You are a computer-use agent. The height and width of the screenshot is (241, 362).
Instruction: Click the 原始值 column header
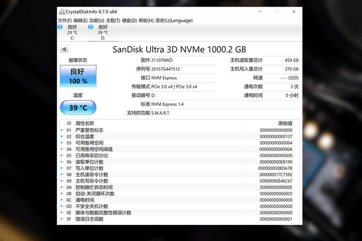[x=285, y=123]
